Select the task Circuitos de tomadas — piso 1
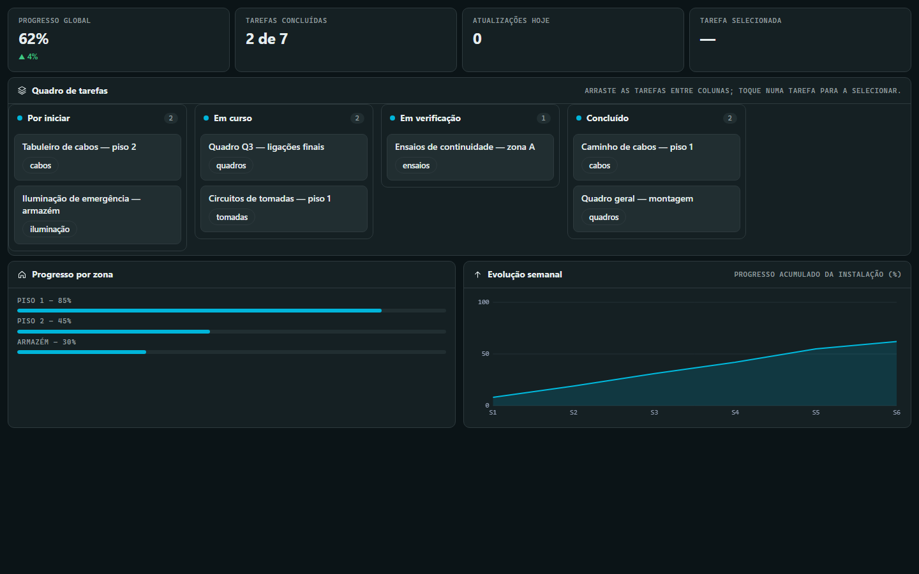The image size is (919, 574). [284, 209]
